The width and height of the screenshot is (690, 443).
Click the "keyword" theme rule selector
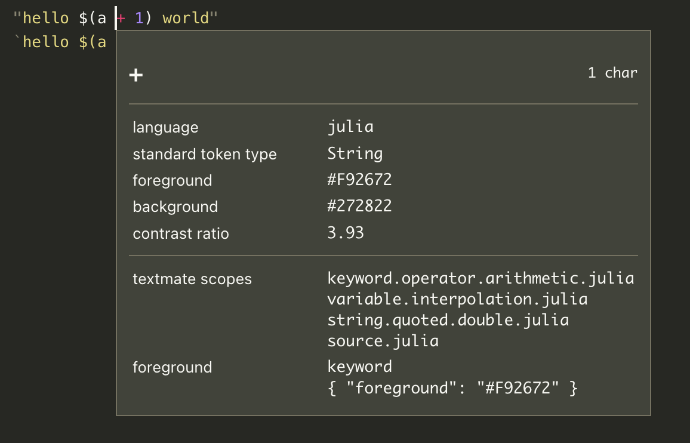click(x=359, y=366)
